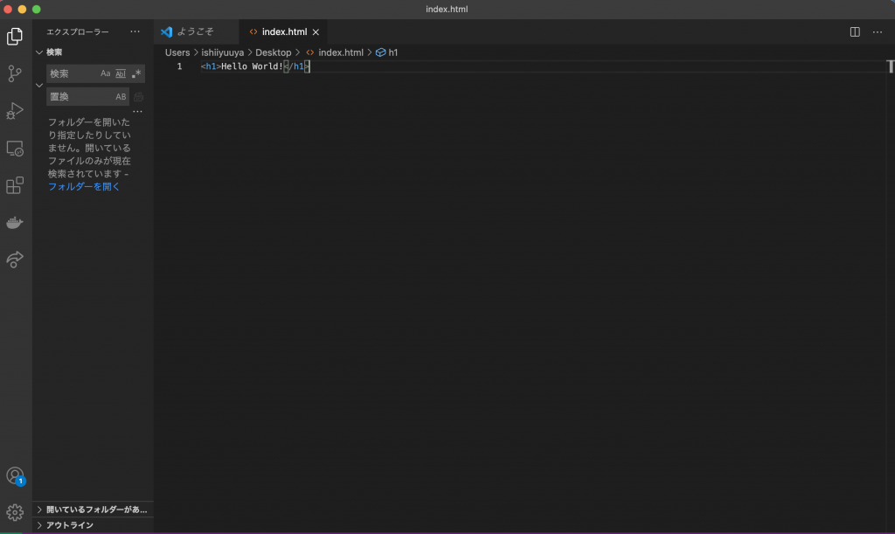Image resolution: width=895 pixels, height=534 pixels.
Task: Toggle Preserve Case (AB) in replace field
Action: click(121, 97)
